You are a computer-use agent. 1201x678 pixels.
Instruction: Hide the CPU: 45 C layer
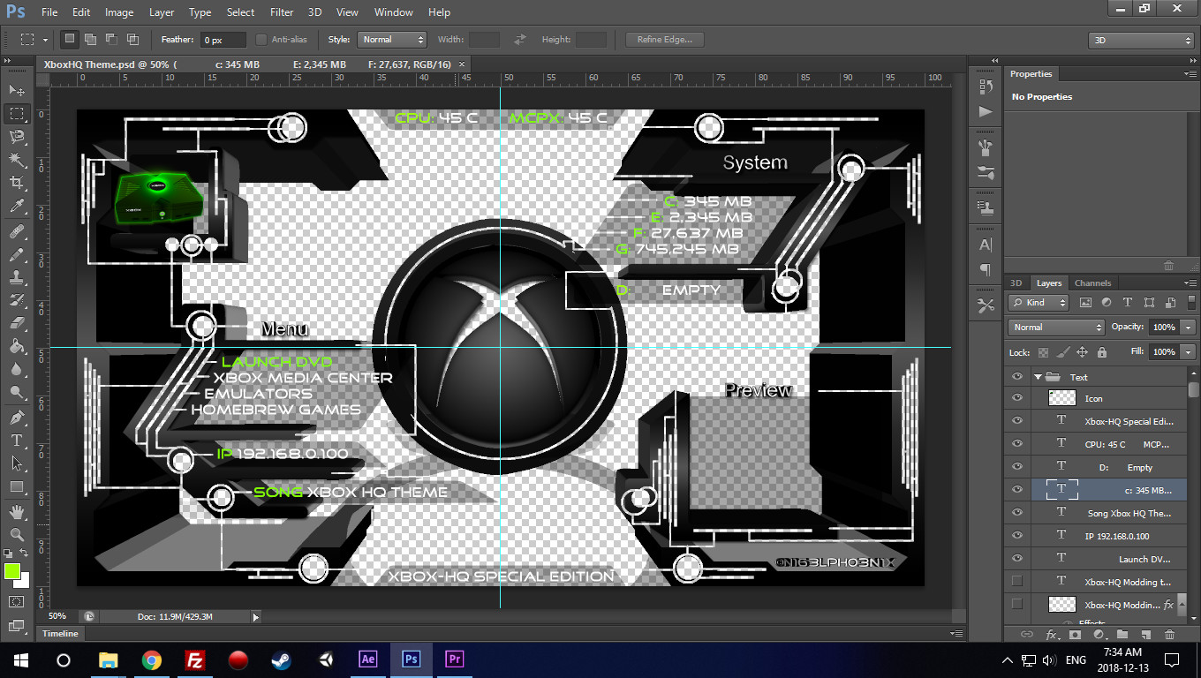pyautogui.click(x=1017, y=444)
